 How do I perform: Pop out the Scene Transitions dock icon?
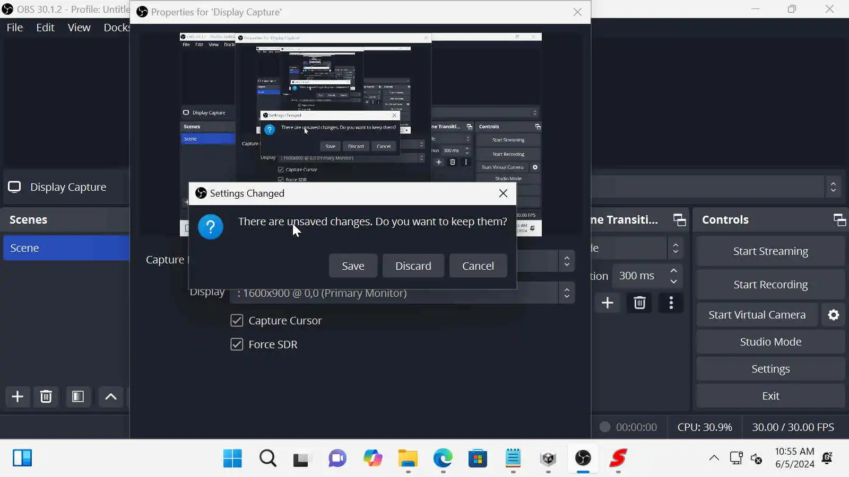679,220
